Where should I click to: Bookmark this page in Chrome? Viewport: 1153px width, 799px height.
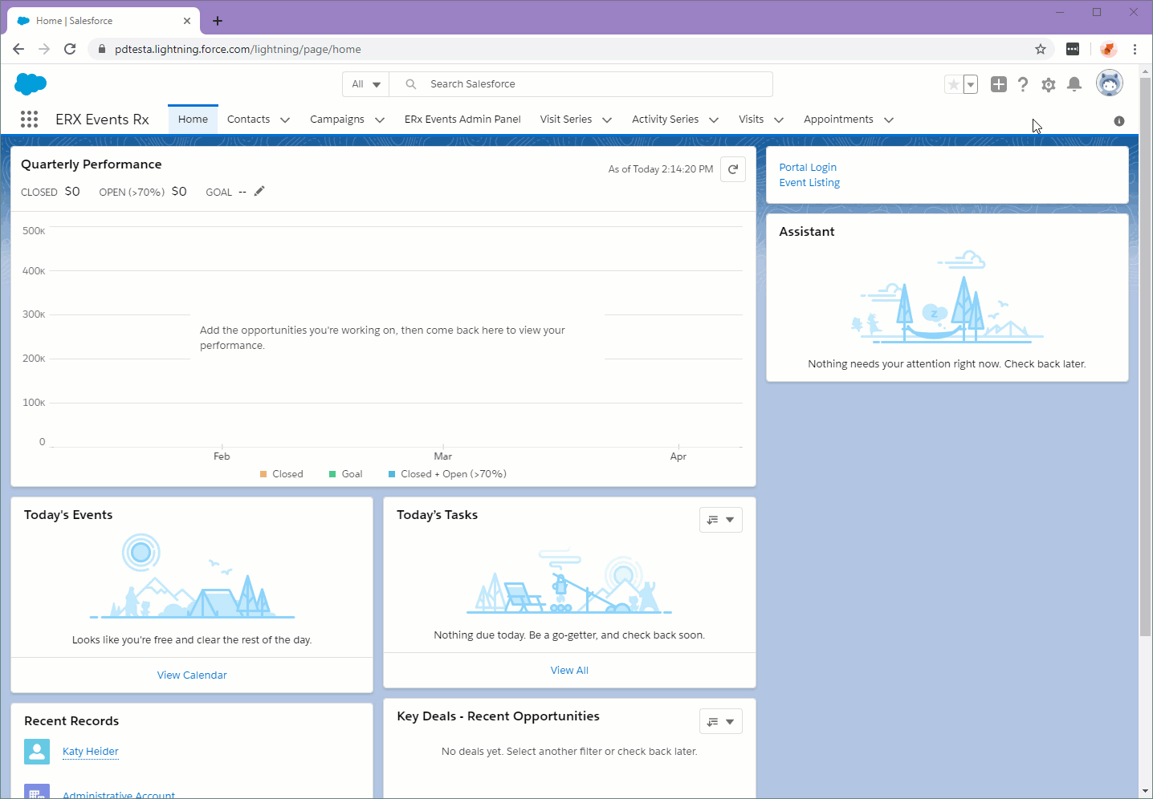coord(1041,49)
